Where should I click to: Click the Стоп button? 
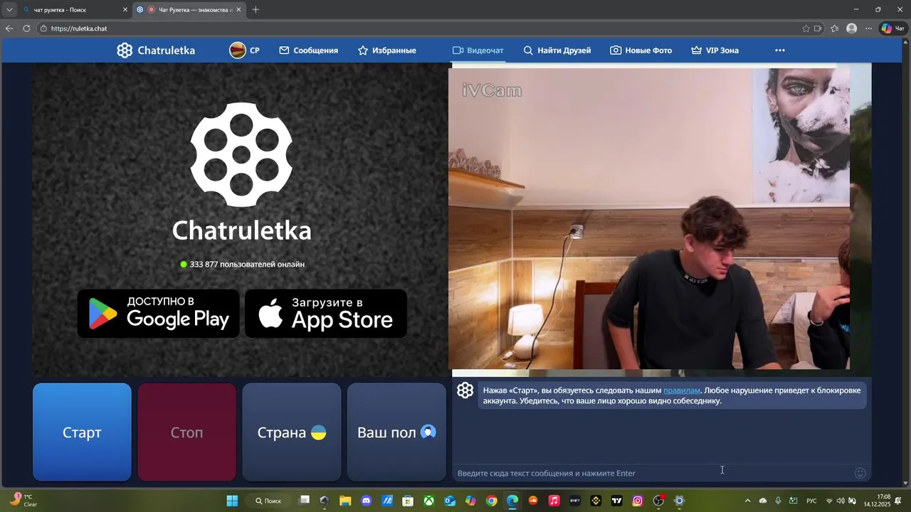coord(186,432)
